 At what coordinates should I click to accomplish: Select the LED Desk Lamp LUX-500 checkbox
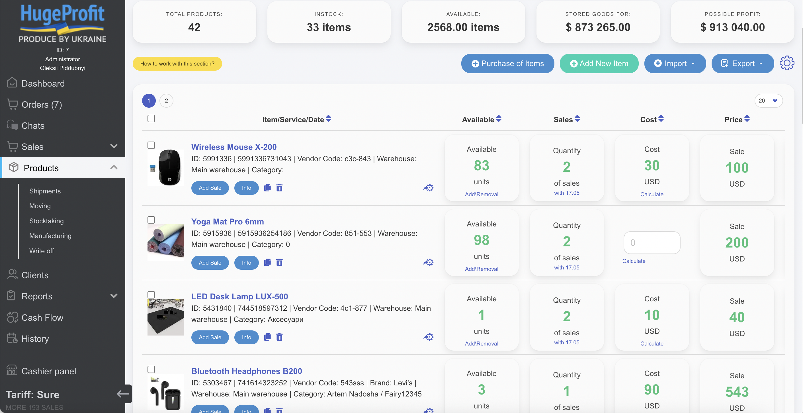point(151,295)
